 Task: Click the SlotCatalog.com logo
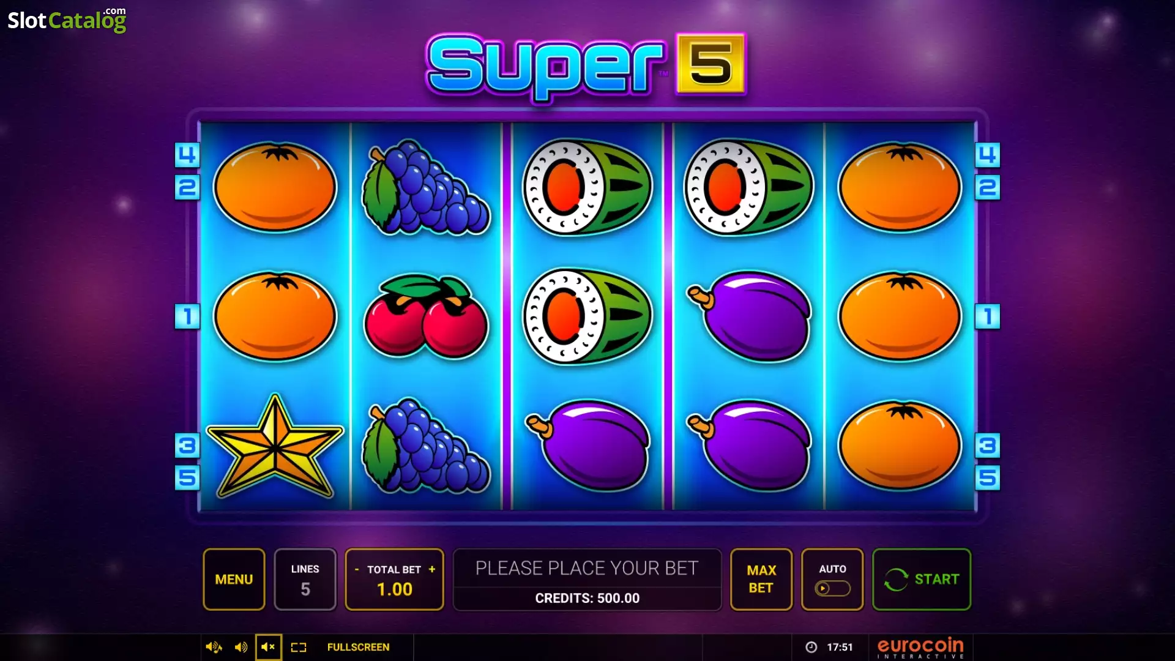tap(67, 20)
